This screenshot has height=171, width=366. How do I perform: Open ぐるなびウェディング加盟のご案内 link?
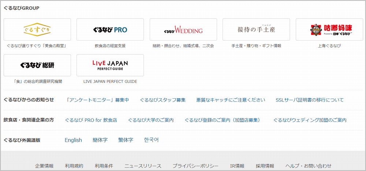[310, 120]
